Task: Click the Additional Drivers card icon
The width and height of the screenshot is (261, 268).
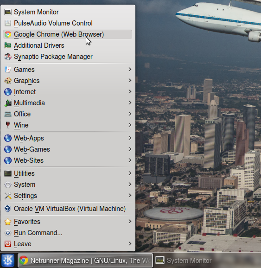Action: coord(8,45)
